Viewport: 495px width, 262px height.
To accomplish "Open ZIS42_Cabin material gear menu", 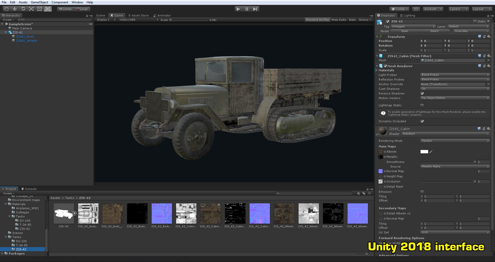I will (489, 128).
